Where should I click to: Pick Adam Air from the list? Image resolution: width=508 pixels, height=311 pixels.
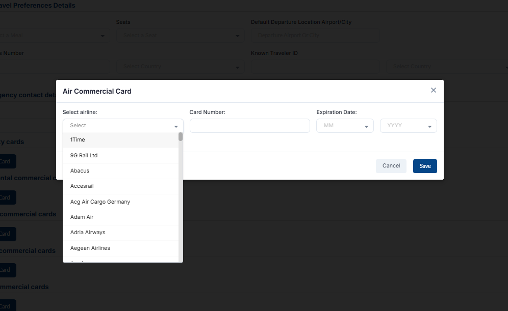tap(120, 217)
